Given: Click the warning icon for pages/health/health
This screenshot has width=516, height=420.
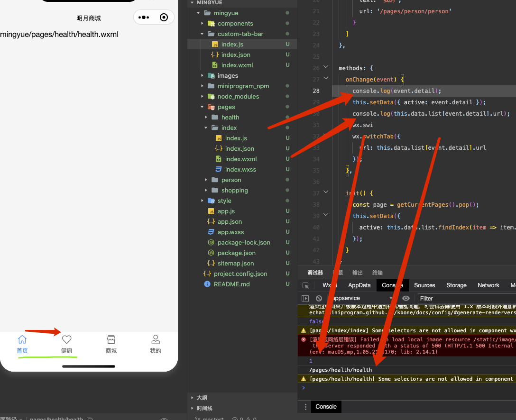Looking at the screenshot, I should pyautogui.click(x=304, y=379).
